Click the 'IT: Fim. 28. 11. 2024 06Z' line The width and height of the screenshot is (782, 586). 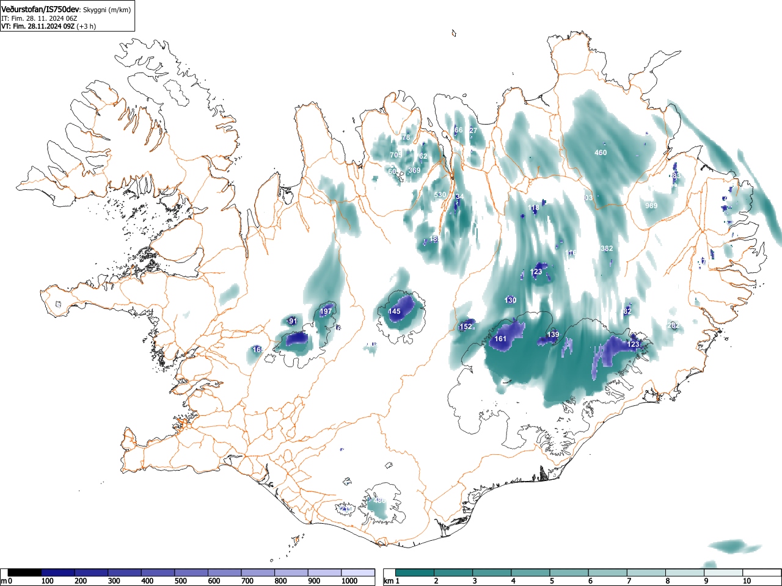[39, 18]
